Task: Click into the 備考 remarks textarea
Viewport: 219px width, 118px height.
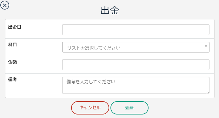Action: (136, 85)
